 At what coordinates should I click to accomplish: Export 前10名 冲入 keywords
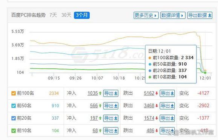(111, 131)
